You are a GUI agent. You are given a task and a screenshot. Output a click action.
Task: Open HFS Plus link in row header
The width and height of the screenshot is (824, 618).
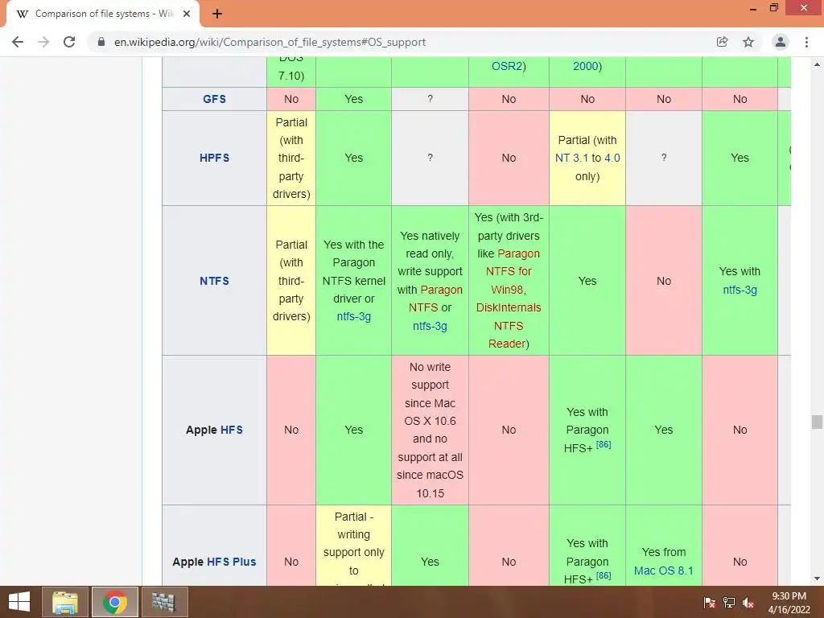(232, 562)
